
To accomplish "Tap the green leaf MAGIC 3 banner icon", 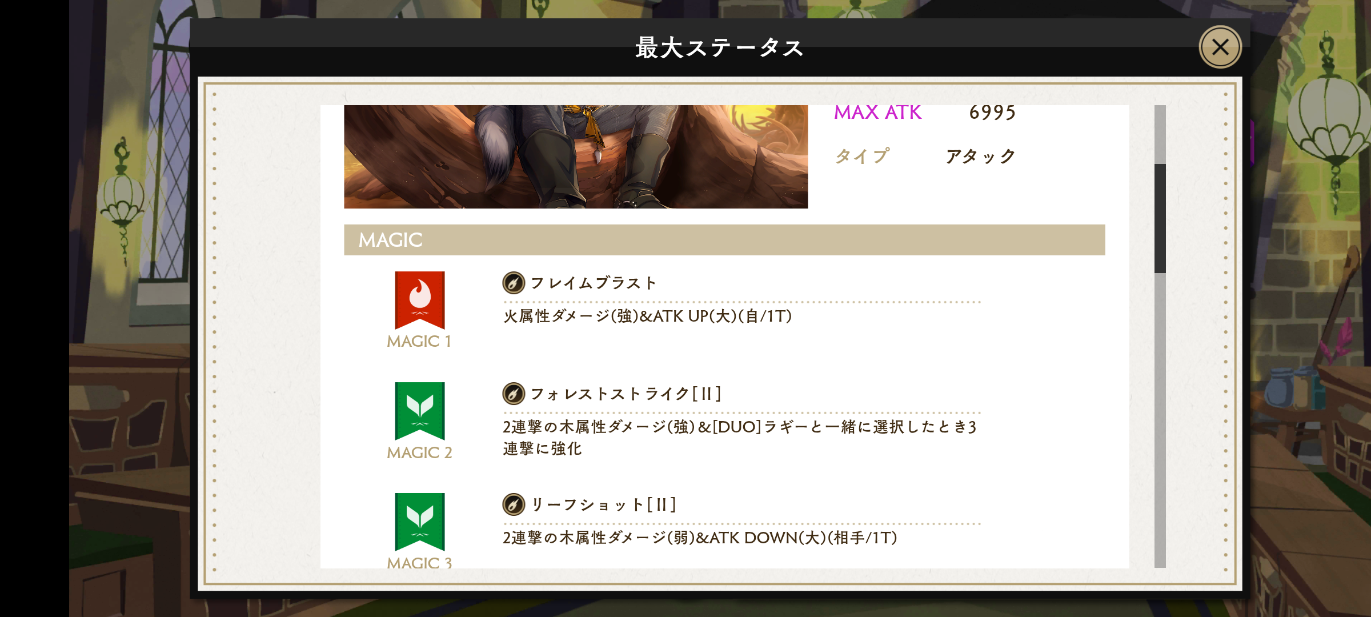I will click(420, 522).
